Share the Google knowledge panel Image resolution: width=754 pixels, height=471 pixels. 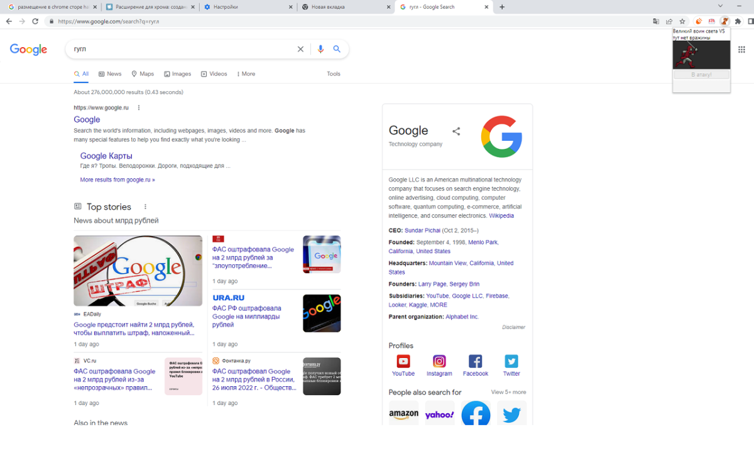click(456, 131)
